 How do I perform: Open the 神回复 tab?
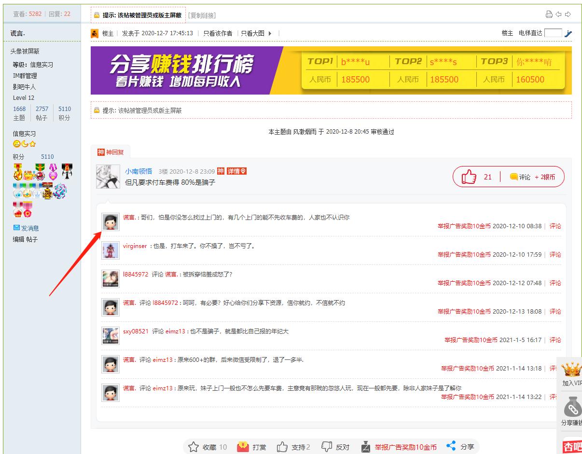tap(111, 152)
